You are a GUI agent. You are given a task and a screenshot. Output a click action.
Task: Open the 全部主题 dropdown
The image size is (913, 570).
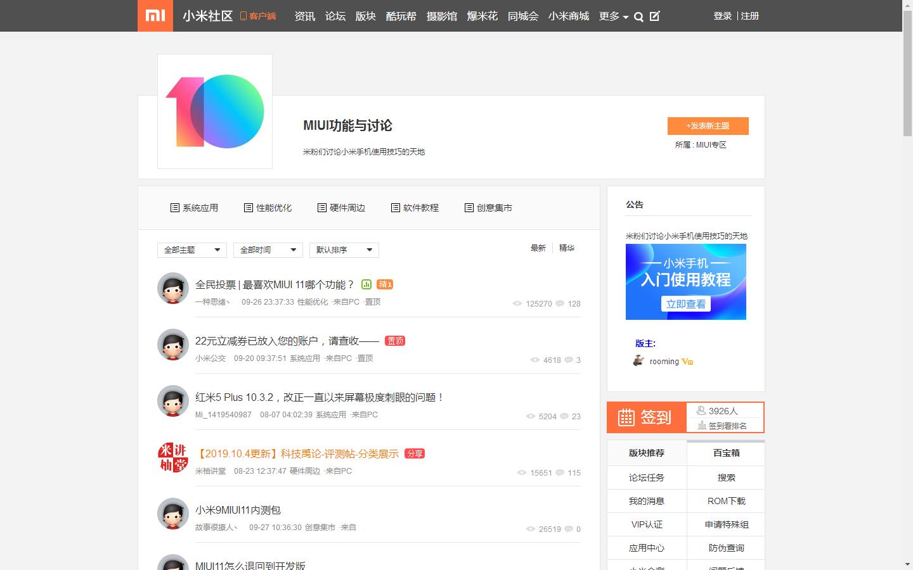coord(192,250)
